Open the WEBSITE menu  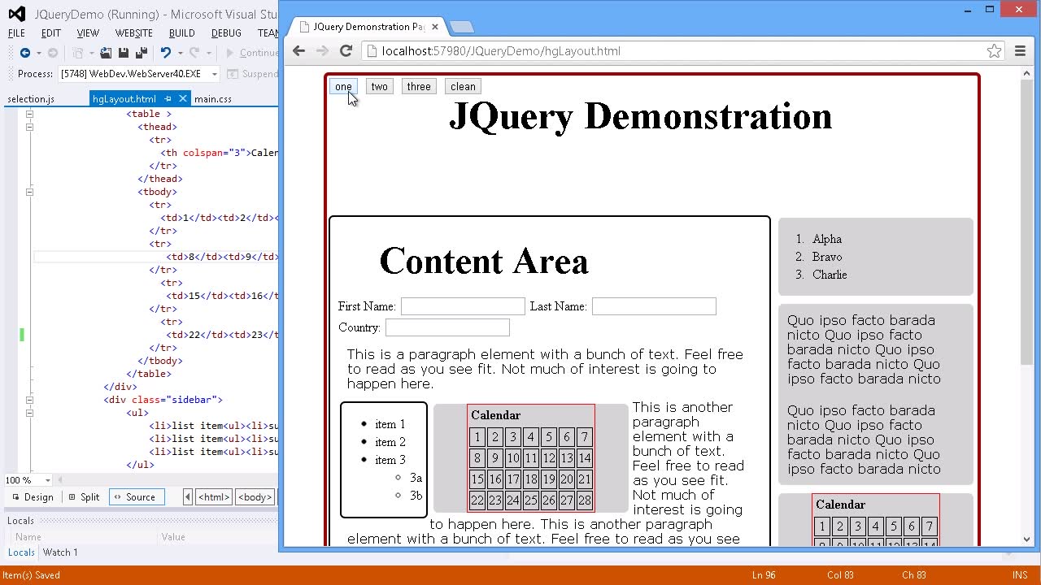(133, 33)
